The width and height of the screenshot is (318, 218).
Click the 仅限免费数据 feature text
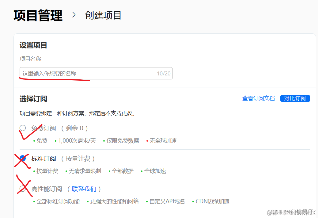pyautogui.click(x=123, y=141)
